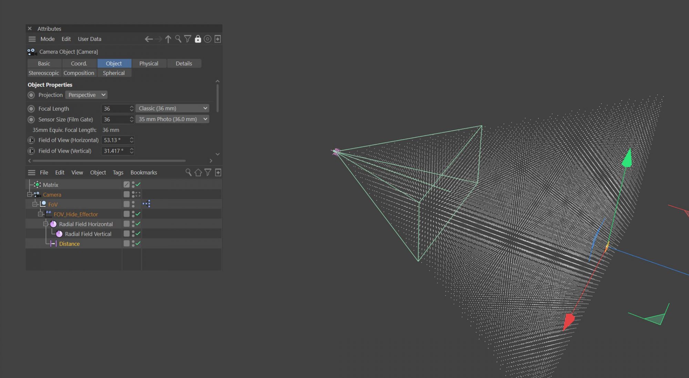Viewport: 689px width, 378px height.
Task: Click the filter icon in the Object Manager
Action: pyautogui.click(x=208, y=172)
